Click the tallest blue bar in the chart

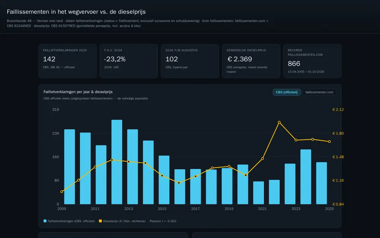117,162
